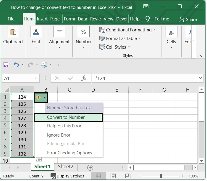The image size is (207, 181).
Task: Add a new sheet with plus icon
Action: click(90, 167)
